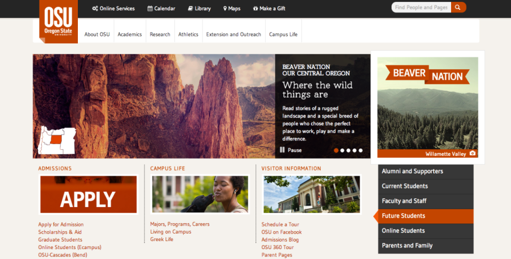Click the gears icon beside Online Services
Screen dimensions: 511x259
point(95,8)
